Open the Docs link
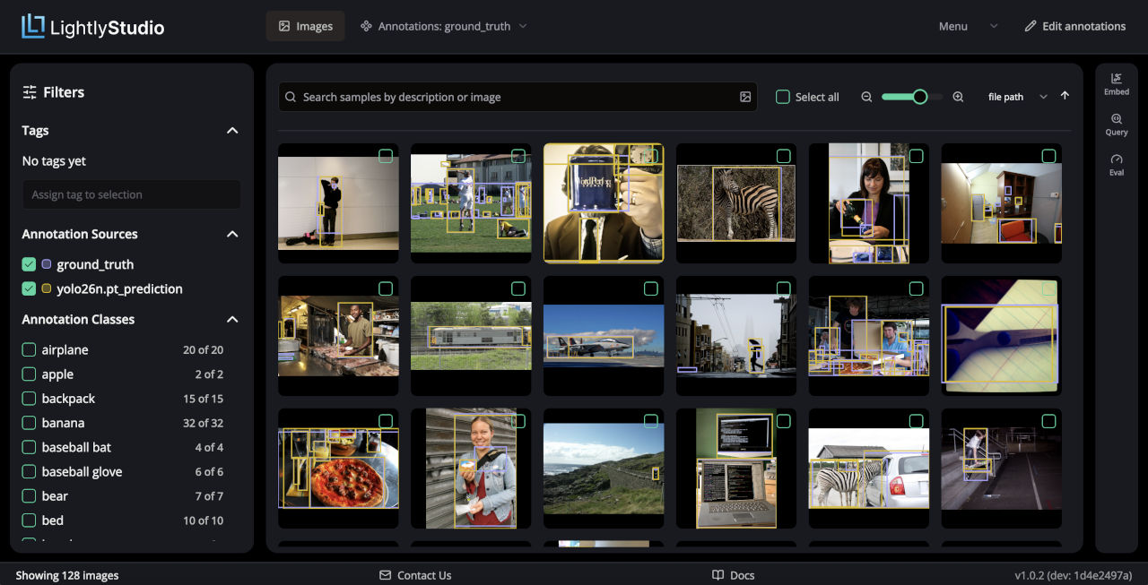This screenshot has height=585, width=1148. pyautogui.click(x=733, y=575)
